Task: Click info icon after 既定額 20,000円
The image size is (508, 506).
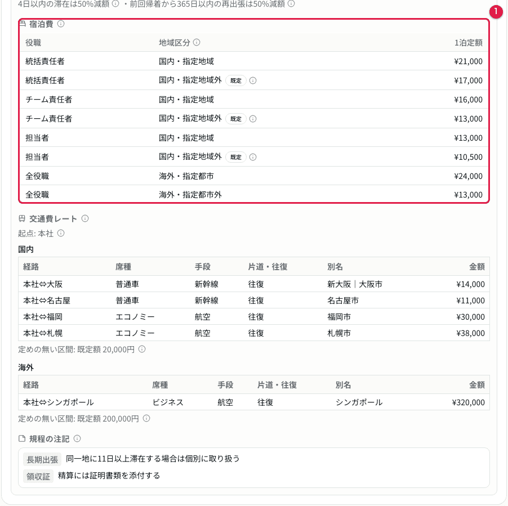Action: (x=142, y=349)
